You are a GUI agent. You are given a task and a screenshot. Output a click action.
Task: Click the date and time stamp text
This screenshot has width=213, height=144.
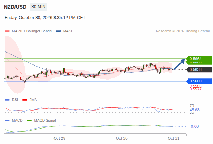pyautogui.click(x=45, y=18)
